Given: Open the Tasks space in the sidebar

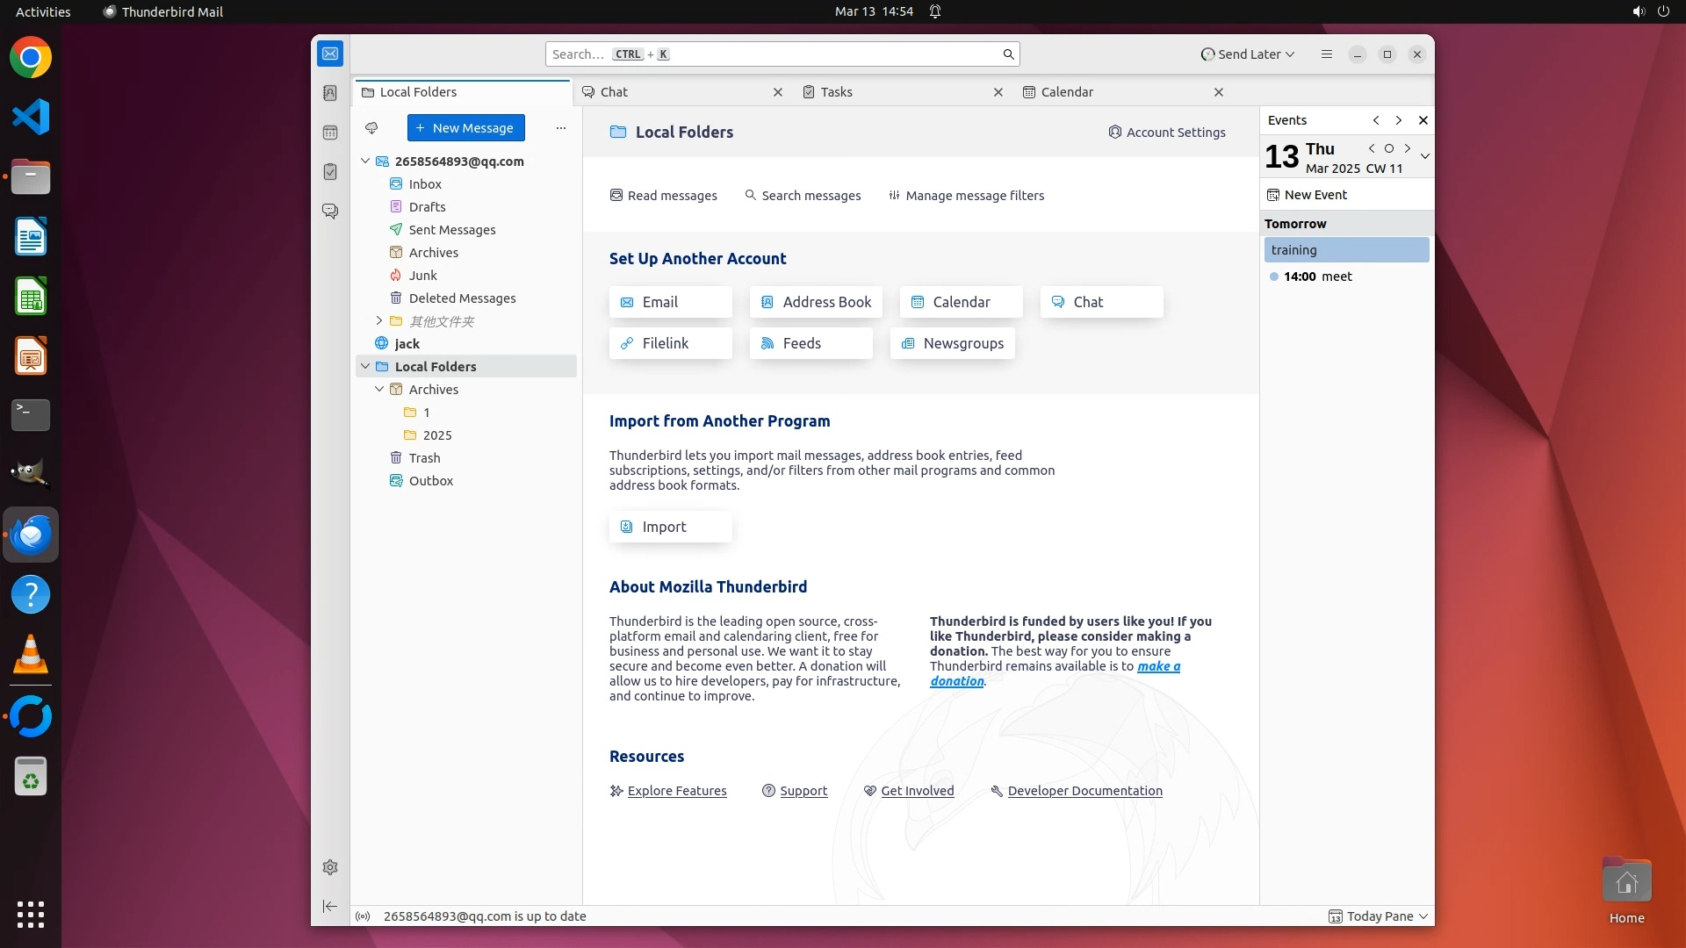Looking at the screenshot, I should [330, 172].
